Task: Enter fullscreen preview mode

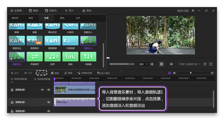Action: point(211,64)
